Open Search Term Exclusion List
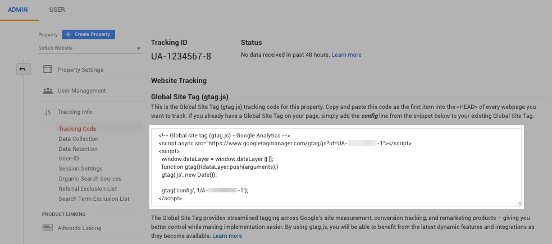This screenshot has height=244, width=552. (94, 199)
